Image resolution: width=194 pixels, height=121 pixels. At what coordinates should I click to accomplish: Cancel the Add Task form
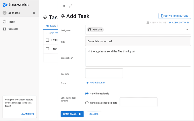click(x=94, y=114)
